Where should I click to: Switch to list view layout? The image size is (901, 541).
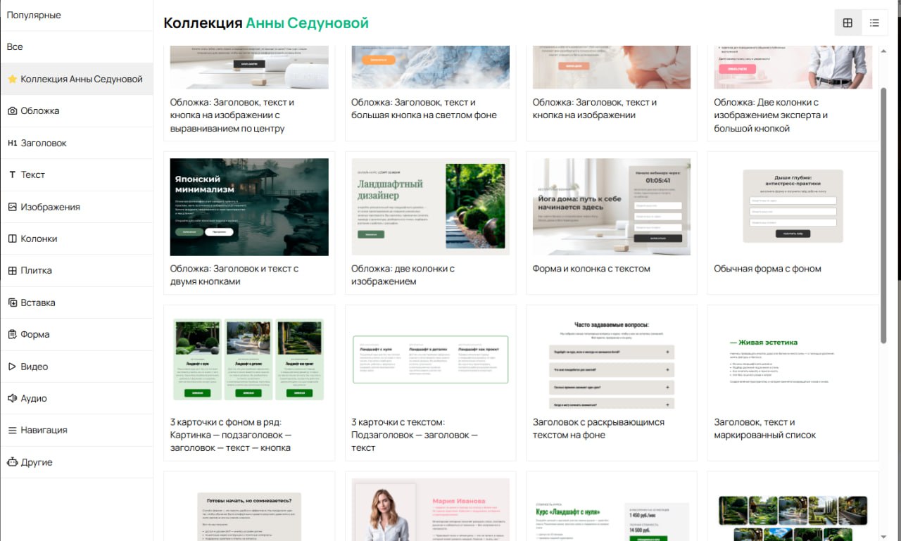pyautogui.click(x=874, y=23)
